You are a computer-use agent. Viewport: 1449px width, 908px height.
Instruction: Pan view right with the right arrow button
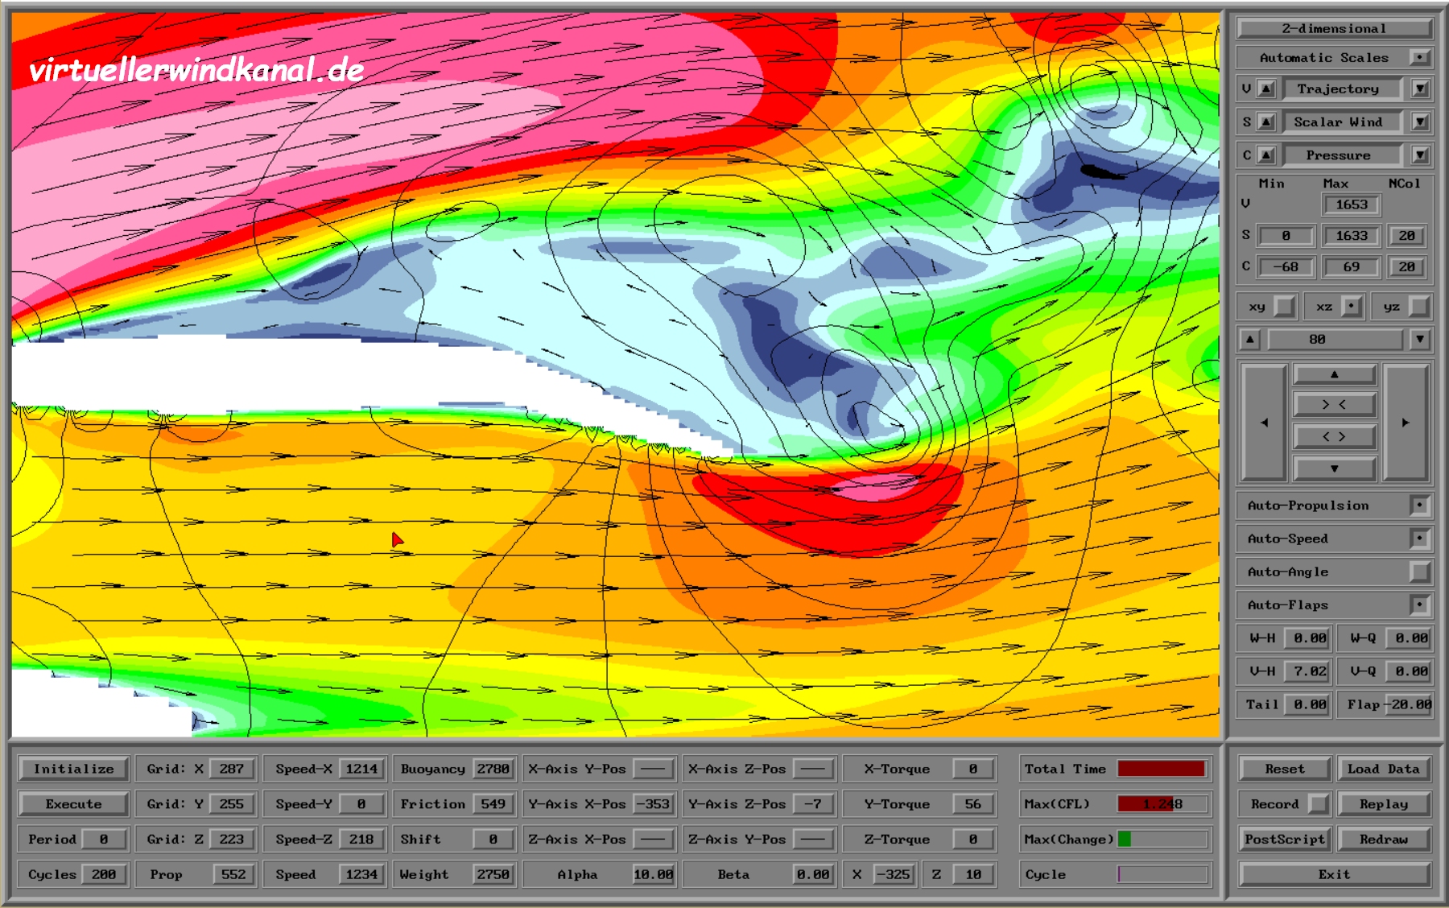point(1406,422)
